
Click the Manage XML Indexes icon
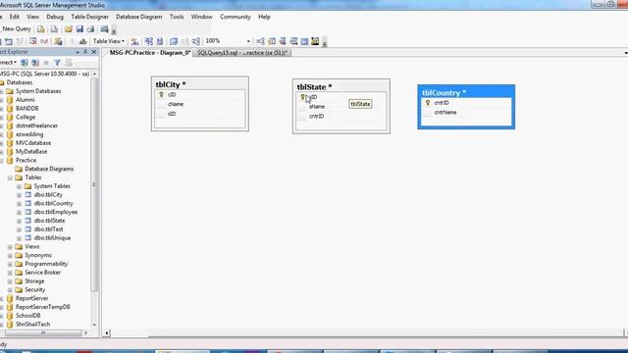[293, 41]
